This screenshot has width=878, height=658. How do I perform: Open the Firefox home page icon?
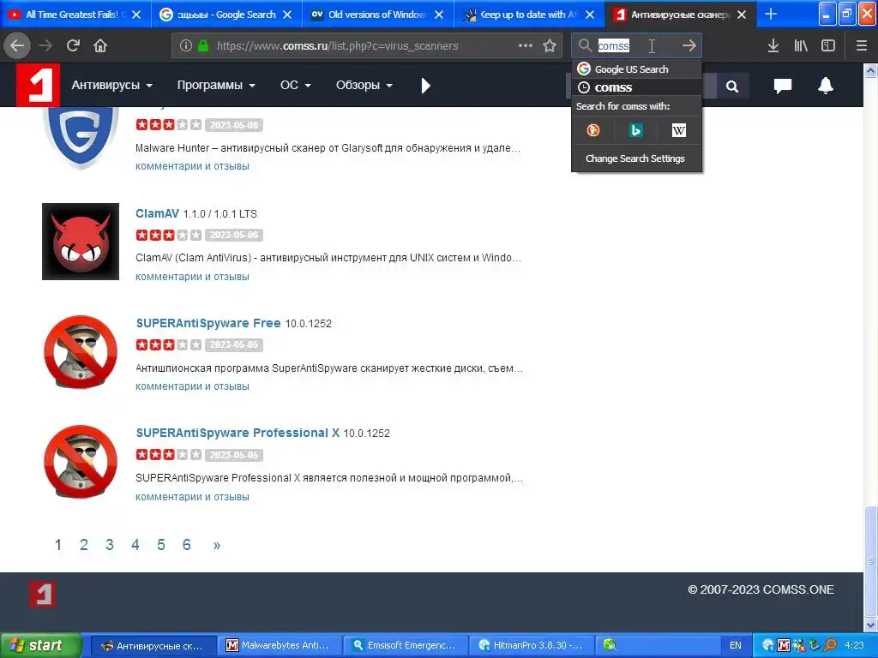(100, 46)
